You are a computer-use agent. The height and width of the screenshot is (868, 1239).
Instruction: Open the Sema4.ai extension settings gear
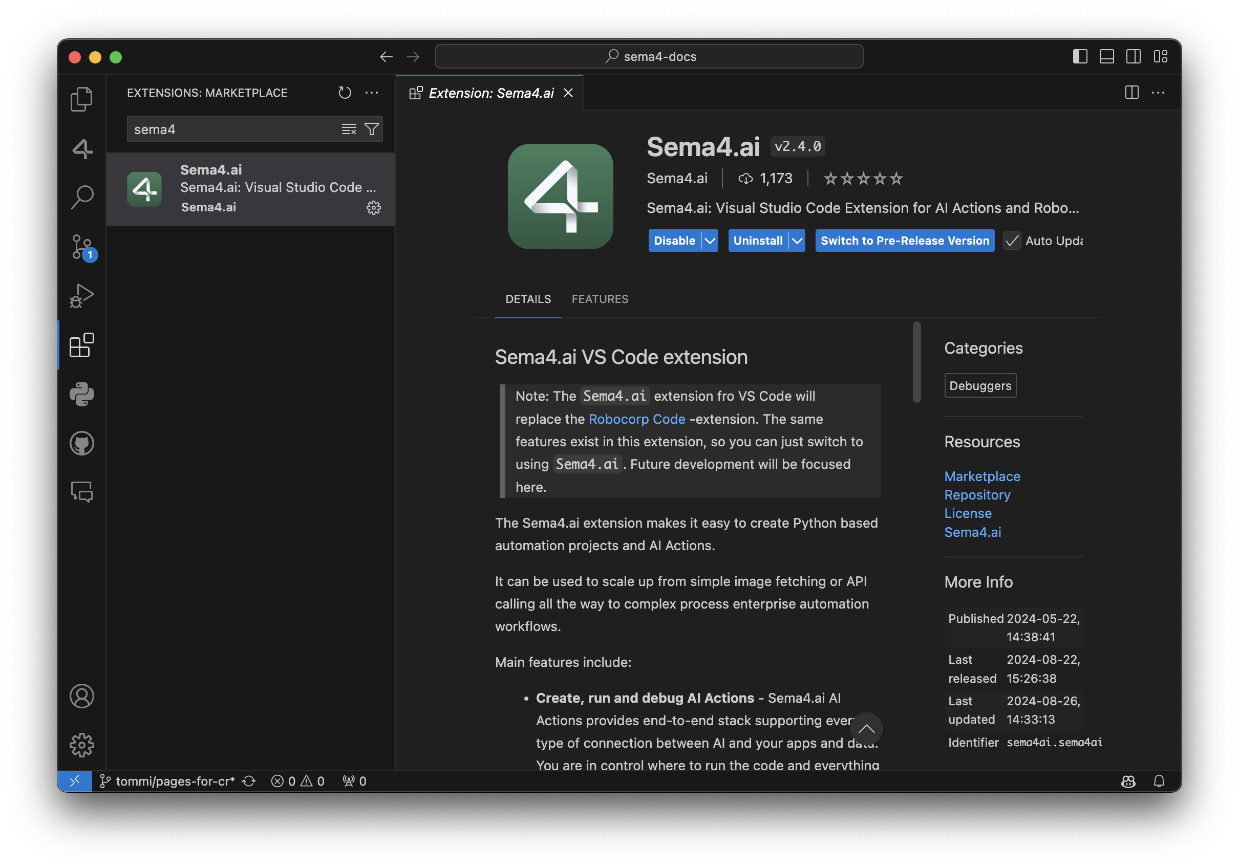374,208
